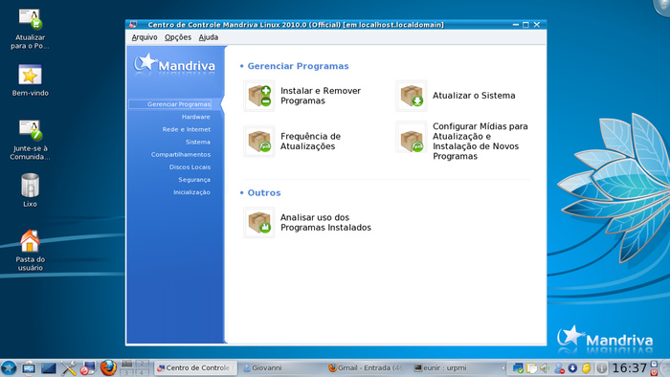Open Instalar e Remover Programas package icon
The image size is (670, 377).
(259, 96)
